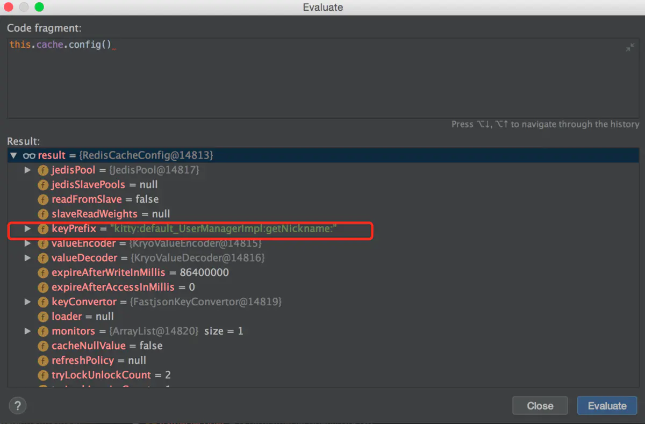Click the field icon next to jedisPool

point(43,170)
